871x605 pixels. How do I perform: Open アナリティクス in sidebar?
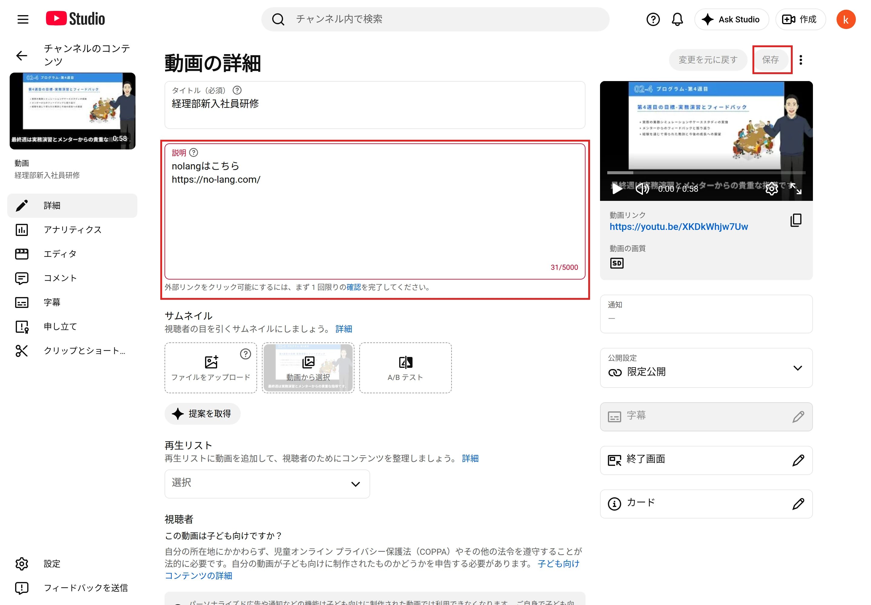[72, 230]
